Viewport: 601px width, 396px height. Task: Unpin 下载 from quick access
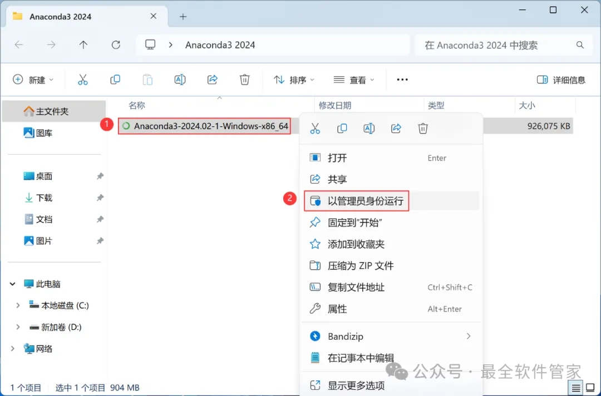pyautogui.click(x=100, y=197)
